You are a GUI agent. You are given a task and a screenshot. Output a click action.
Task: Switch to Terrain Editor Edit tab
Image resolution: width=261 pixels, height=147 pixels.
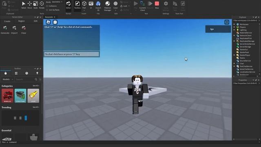pos(35,21)
